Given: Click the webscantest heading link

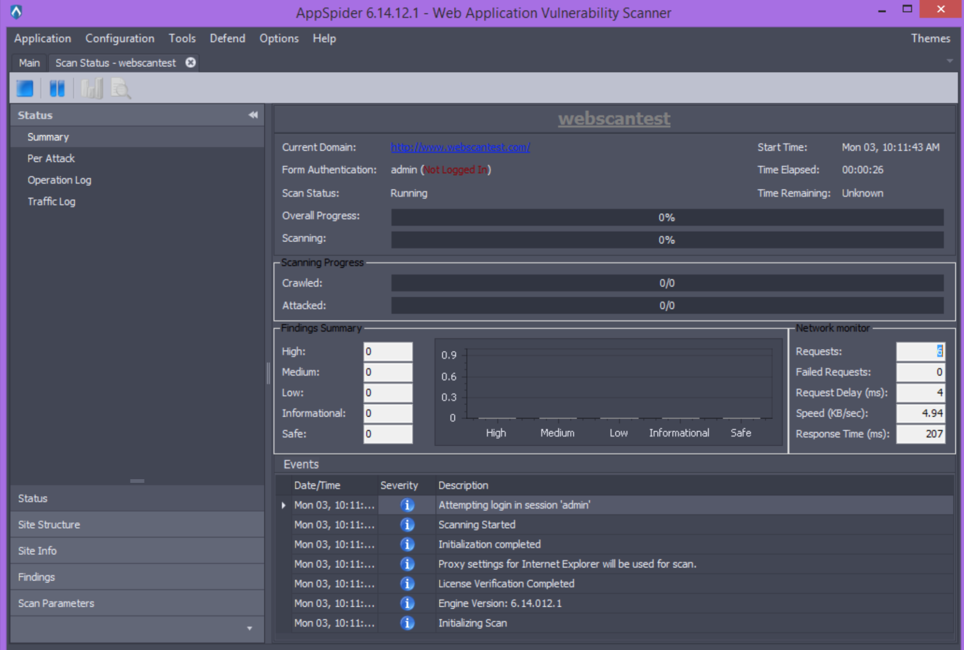Looking at the screenshot, I should [x=614, y=119].
